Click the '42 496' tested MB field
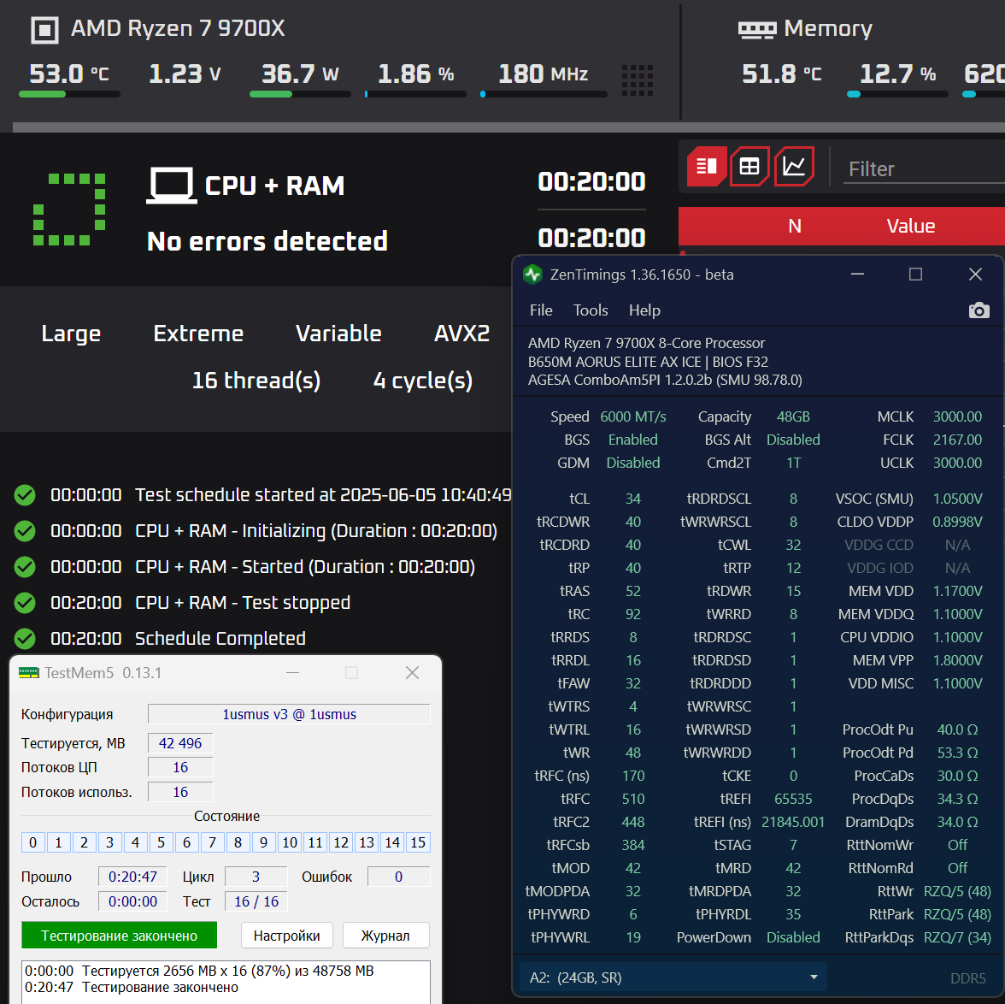The image size is (1005, 1004). click(180, 743)
